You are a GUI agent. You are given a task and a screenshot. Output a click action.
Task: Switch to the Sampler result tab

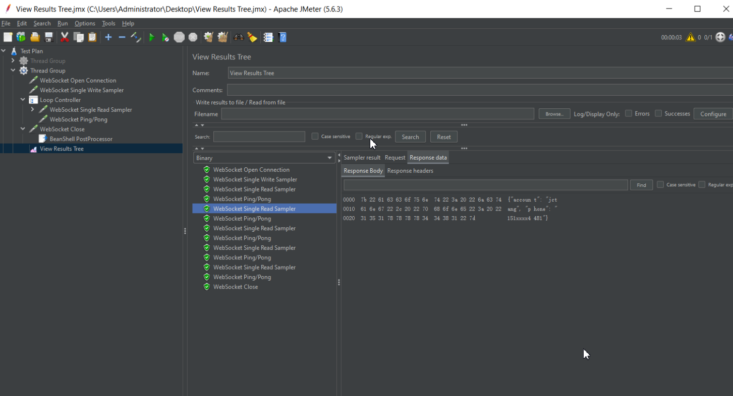(x=362, y=158)
